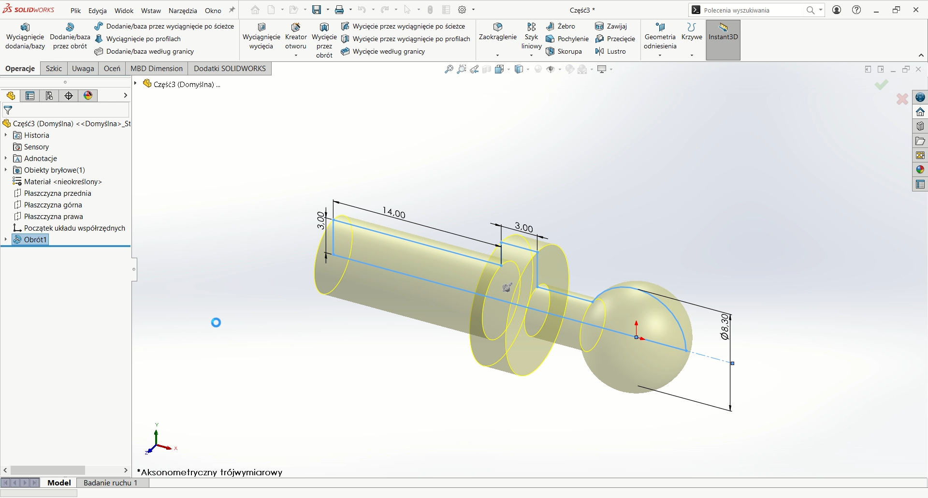Open the Geometria odniesienia dropdown
Viewport: 928px width, 498px height.
point(660,55)
